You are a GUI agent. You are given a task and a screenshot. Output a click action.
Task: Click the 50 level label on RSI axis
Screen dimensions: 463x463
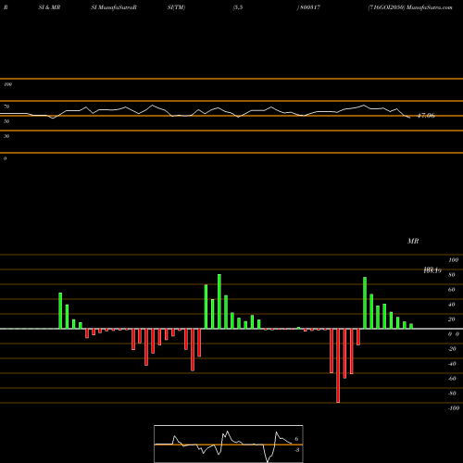tap(6, 121)
